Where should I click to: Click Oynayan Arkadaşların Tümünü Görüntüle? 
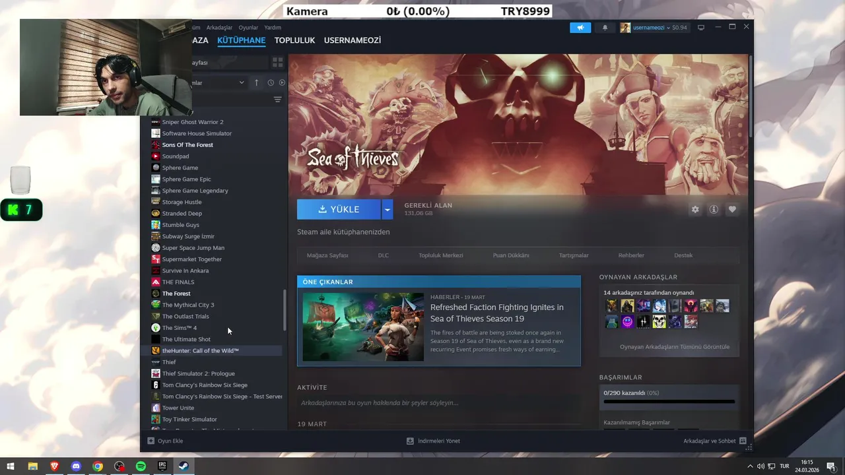675,346
